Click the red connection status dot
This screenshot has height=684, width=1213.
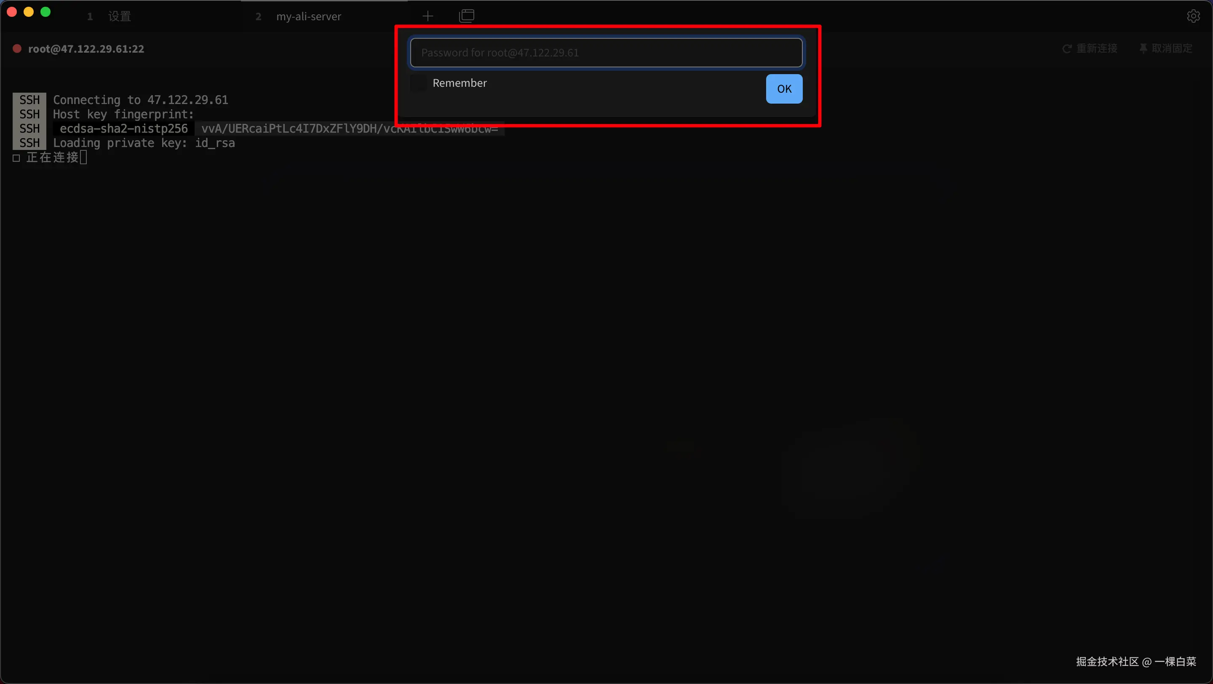point(17,48)
